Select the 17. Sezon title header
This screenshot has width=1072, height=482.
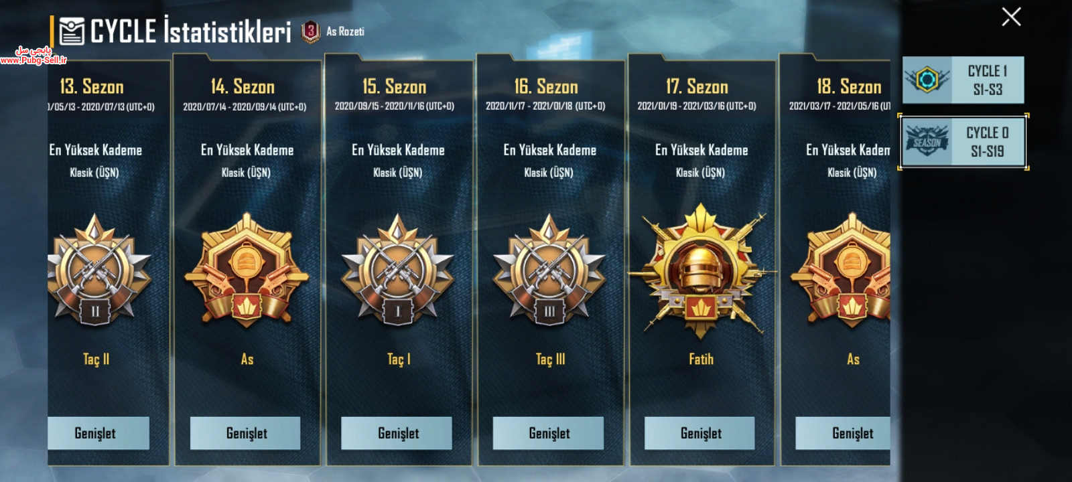[697, 86]
